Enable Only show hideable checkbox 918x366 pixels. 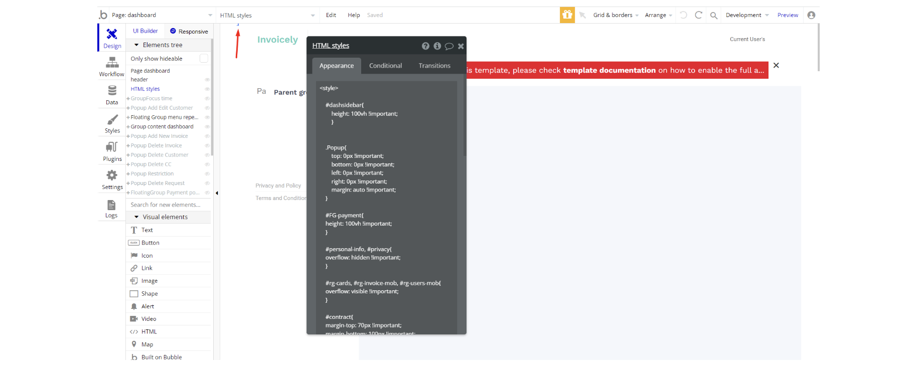[x=204, y=59]
